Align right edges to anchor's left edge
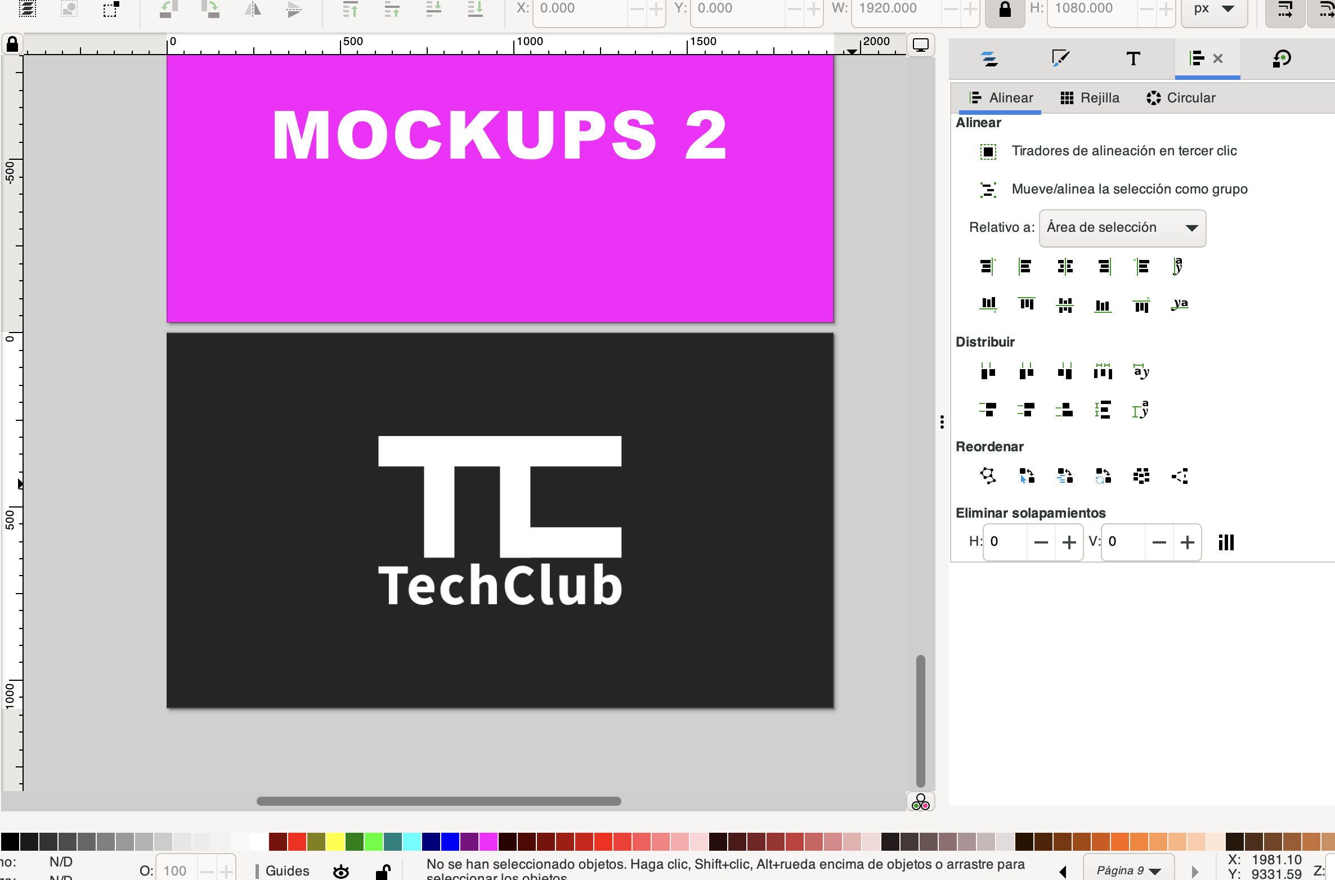Viewport: 1335px width, 880px height. (x=988, y=266)
